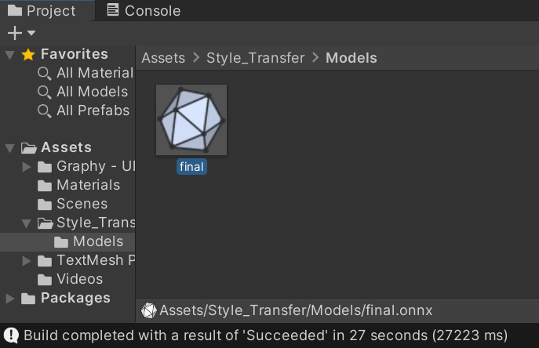This screenshot has height=348, width=539.
Task: Switch to the Console tab
Action: (x=143, y=11)
